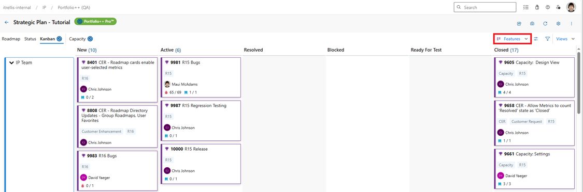The height and width of the screenshot is (192, 583).
Task: Click the bug count icon 65 / 69
Action: [x=166, y=92]
